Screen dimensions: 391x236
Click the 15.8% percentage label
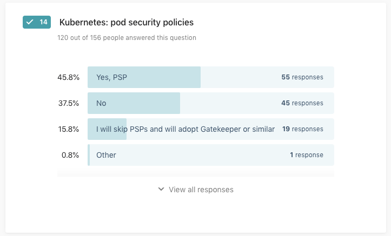coord(69,129)
